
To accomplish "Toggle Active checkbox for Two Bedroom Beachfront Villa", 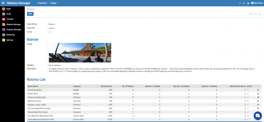I will [x=248, y=116].
